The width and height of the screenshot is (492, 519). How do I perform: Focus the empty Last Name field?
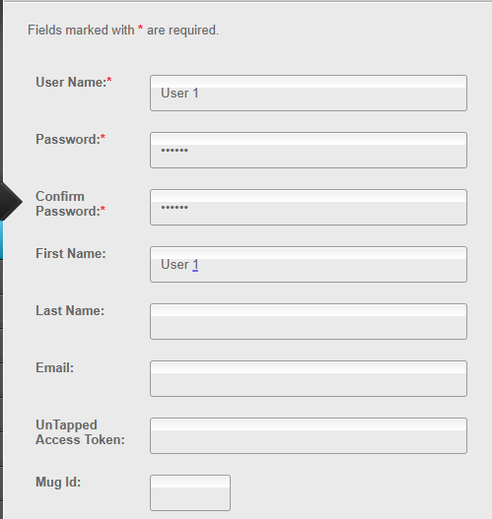[x=309, y=321]
